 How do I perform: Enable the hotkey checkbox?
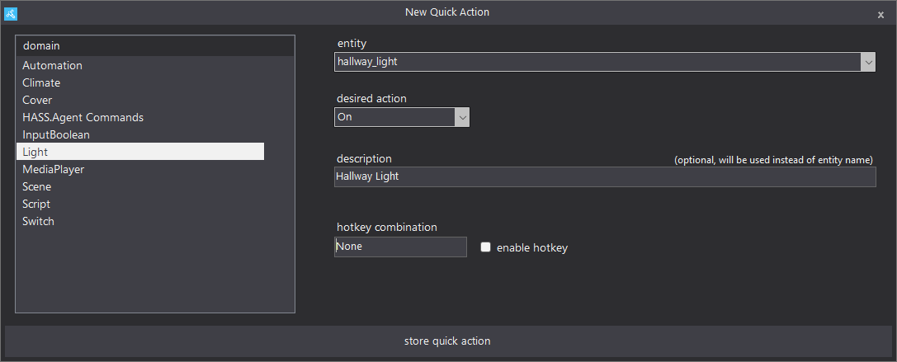486,247
